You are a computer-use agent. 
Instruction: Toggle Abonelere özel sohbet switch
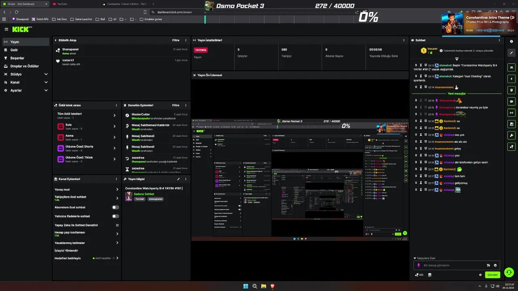click(115, 207)
